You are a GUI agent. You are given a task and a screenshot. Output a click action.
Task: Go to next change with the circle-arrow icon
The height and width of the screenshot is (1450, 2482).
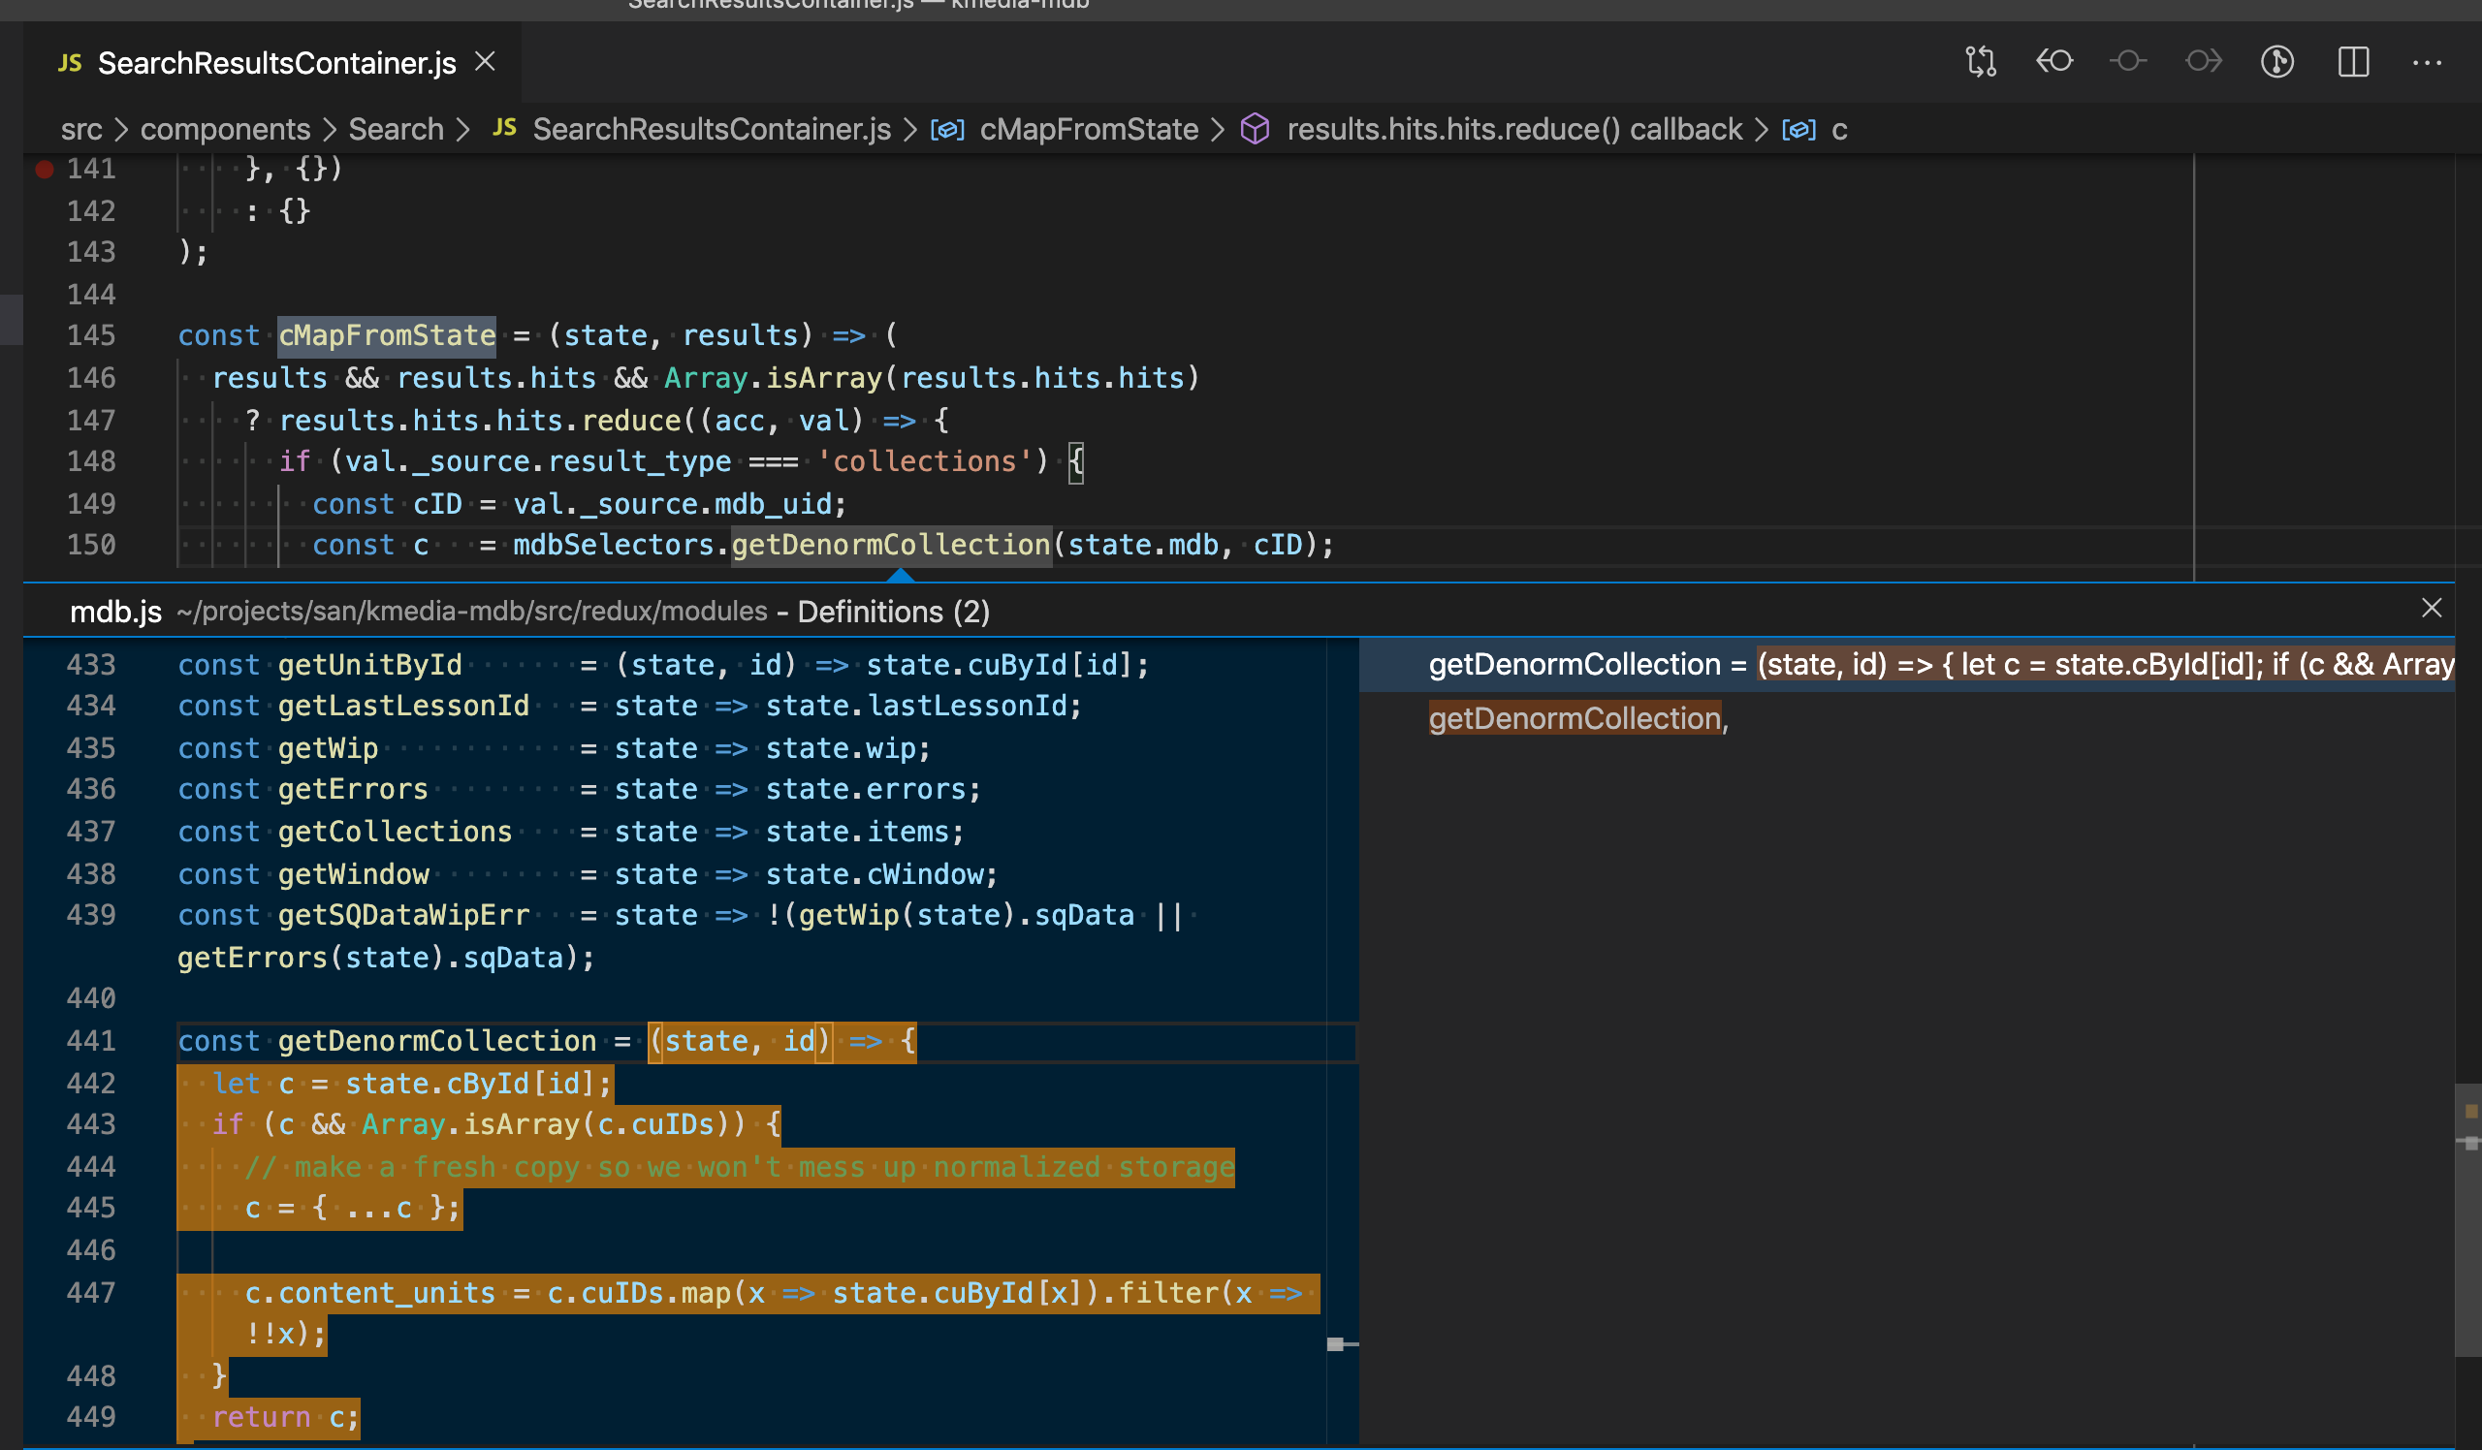2205,61
